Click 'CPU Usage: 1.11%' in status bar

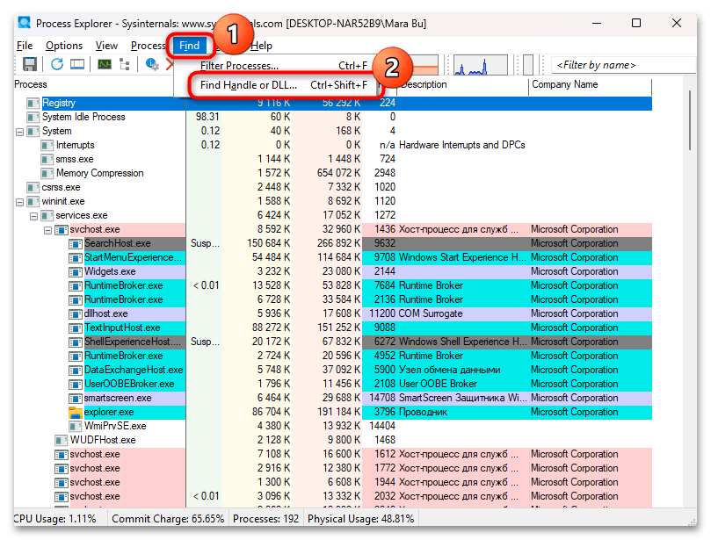click(x=54, y=519)
